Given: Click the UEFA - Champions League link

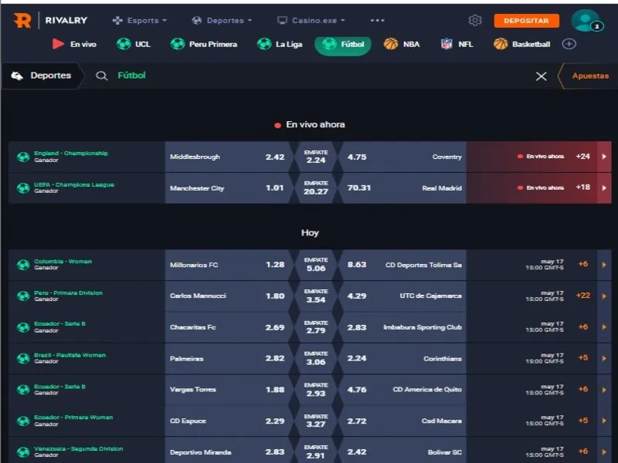Looking at the screenshot, I should [73, 184].
